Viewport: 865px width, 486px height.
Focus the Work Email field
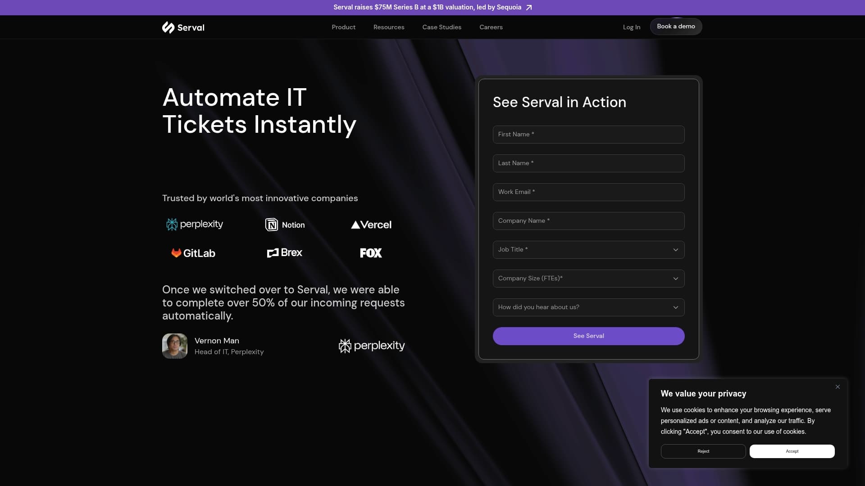click(588, 192)
